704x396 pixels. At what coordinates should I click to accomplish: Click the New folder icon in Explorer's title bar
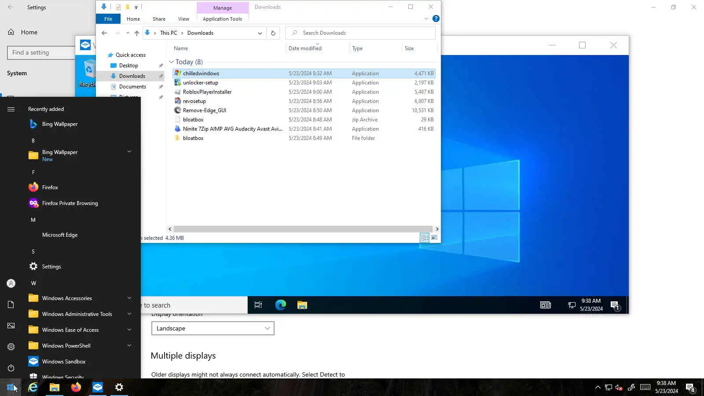pyautogui.click(x=127, y=7)
